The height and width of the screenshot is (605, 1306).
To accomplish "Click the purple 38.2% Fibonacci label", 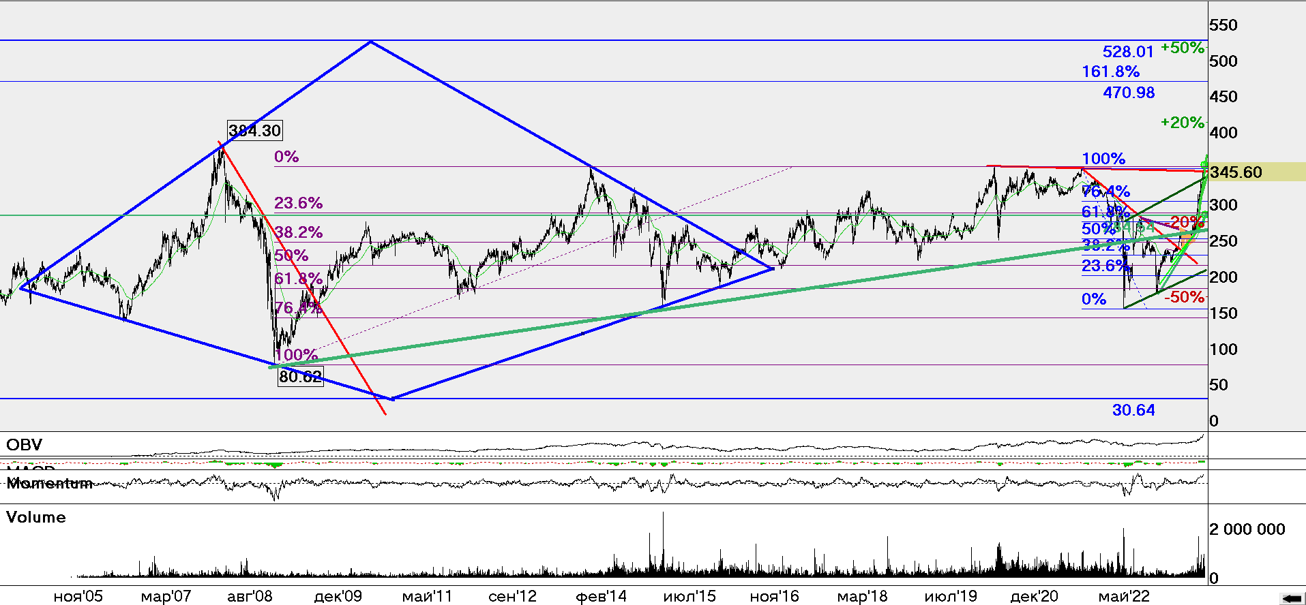I will click(298, 232).
